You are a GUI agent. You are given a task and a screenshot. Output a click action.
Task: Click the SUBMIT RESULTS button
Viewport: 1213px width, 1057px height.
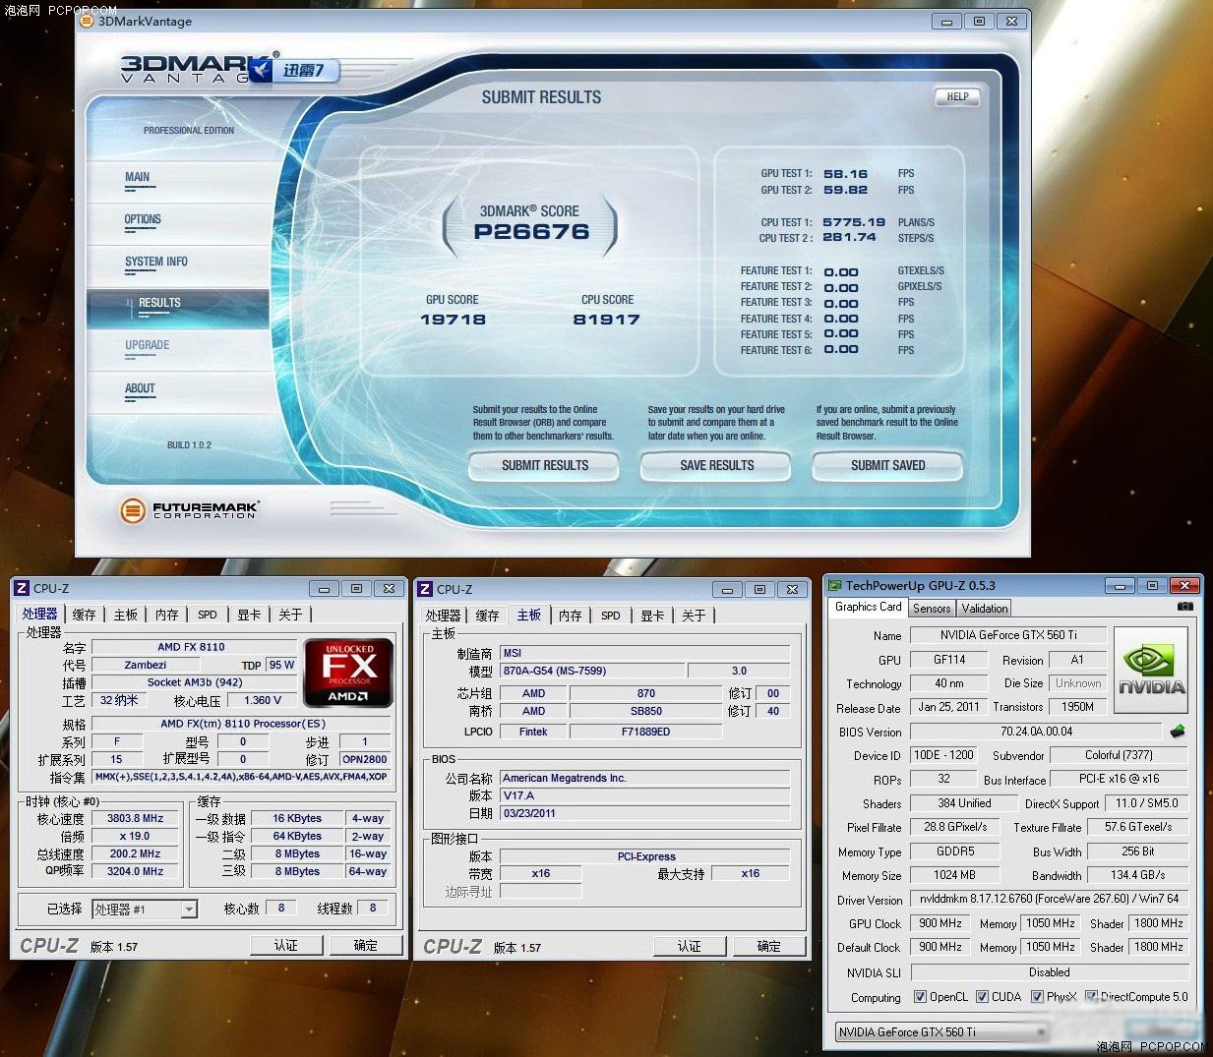(x=545, y=465)
